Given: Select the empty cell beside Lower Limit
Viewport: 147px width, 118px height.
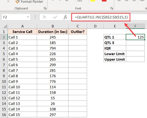Looking at the screenshot, I should pos(135,54).
